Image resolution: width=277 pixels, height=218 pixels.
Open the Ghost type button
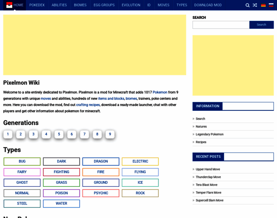[x=22, y=183]
